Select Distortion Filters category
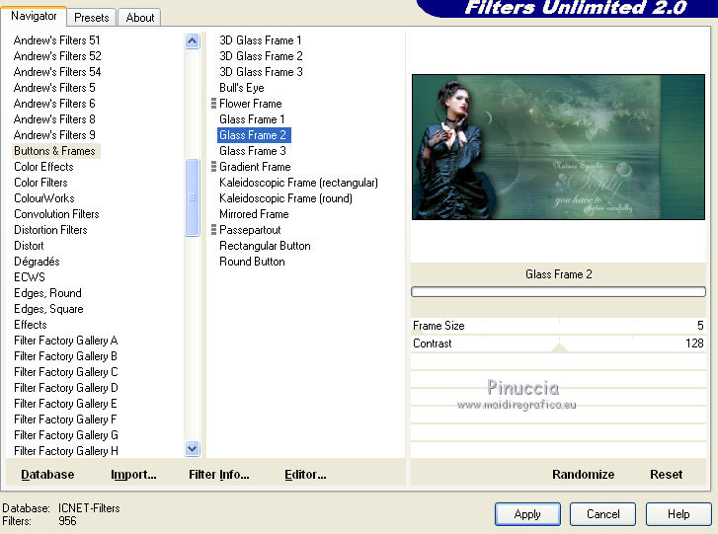The width and height of the screenshot is (718, 534). point(50,230)
